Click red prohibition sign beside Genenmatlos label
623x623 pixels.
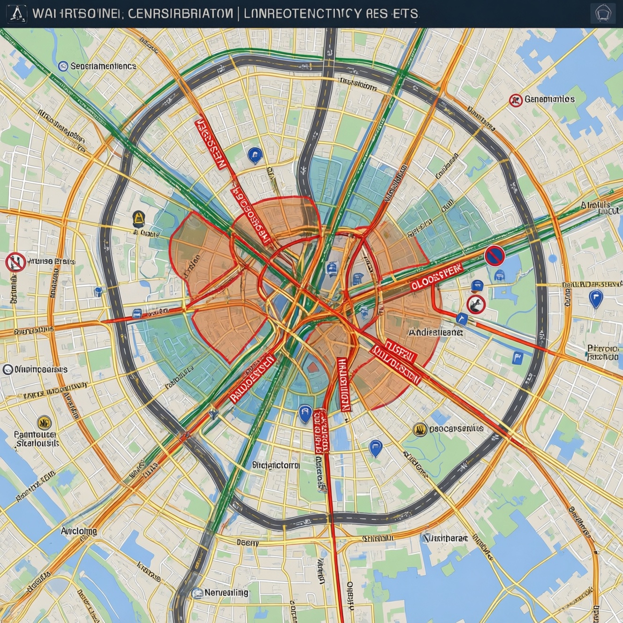(x=516, y=100)
